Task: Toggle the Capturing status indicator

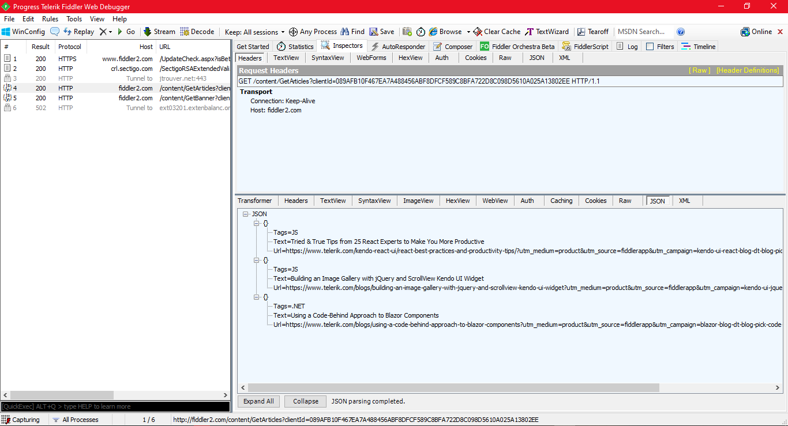Action: click(x=21, y=420)
